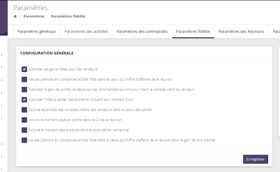Click 'Paramètres fidélité' in the breadcrumb
The width and height of the screenshot is (280, 172).
68,16
